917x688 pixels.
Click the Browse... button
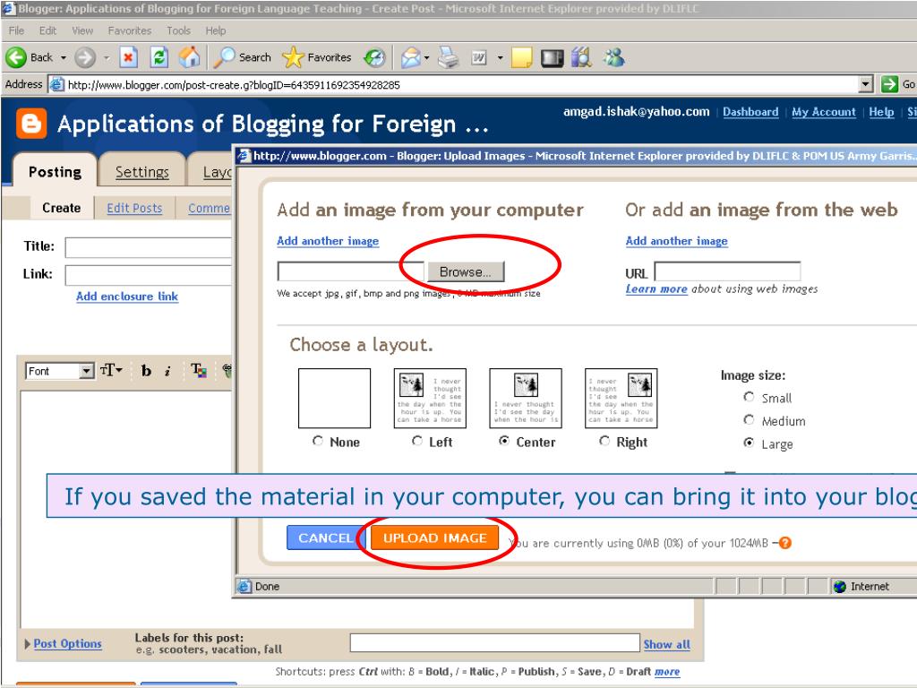pos(466,271)
